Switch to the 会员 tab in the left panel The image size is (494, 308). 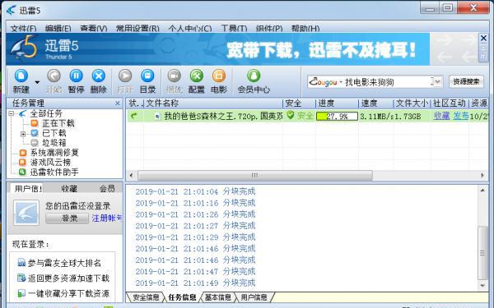(107, 188)
